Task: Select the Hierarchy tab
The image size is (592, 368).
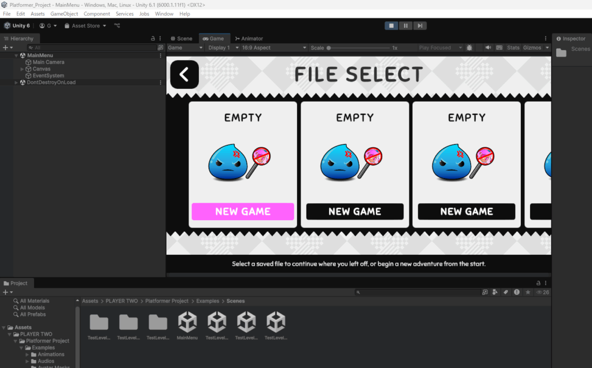Action: tap(19, 39)
